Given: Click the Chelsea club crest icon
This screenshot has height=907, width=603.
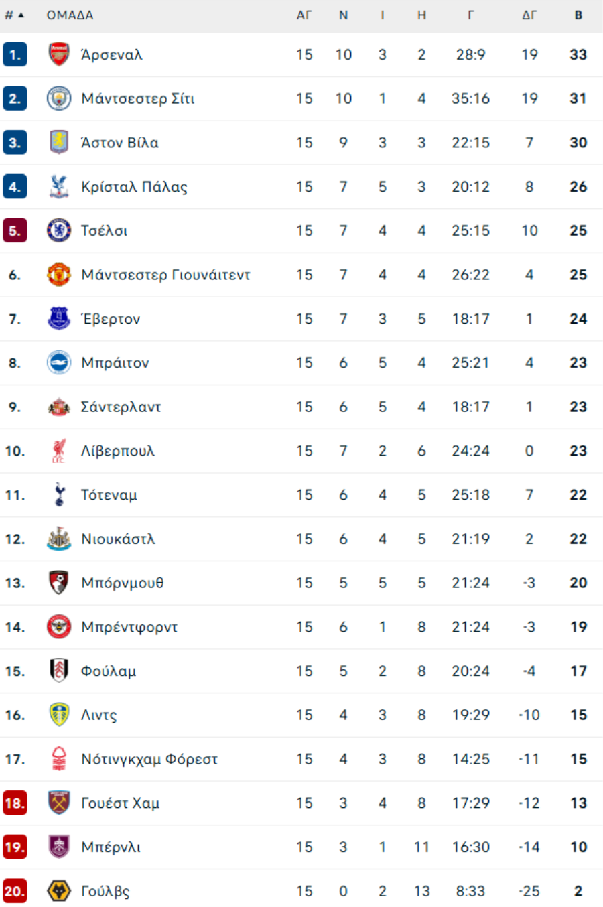Looking at the screenshot, I should (x=59, y=230).
